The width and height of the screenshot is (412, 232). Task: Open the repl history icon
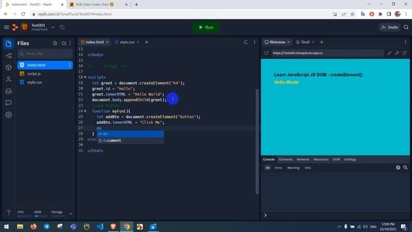62,27
